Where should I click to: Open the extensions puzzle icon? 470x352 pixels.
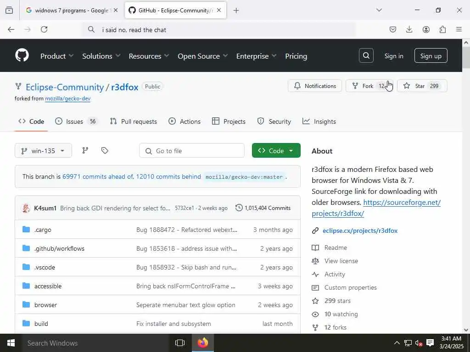click(x=442, y=29)
